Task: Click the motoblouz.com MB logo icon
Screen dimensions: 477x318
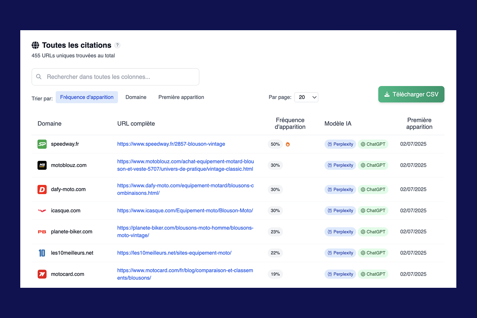Action: coord(42,165)
